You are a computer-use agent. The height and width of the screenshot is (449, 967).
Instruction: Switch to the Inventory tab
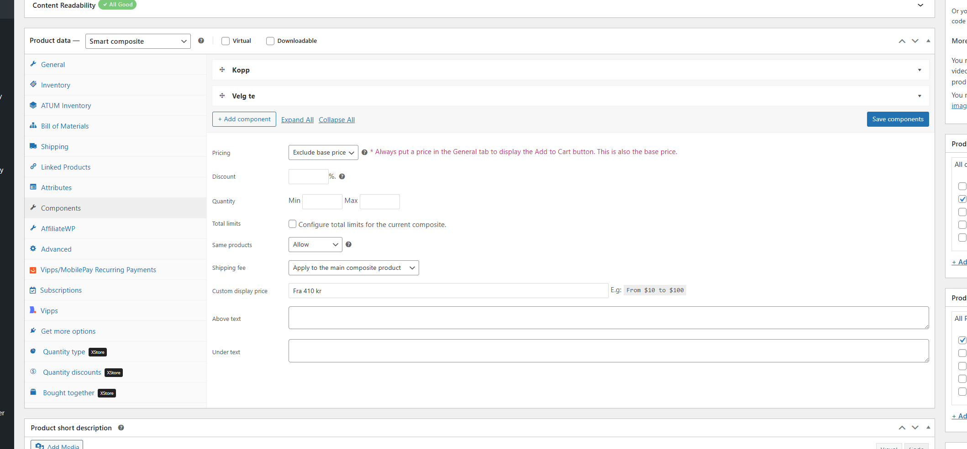click(56, 85)
